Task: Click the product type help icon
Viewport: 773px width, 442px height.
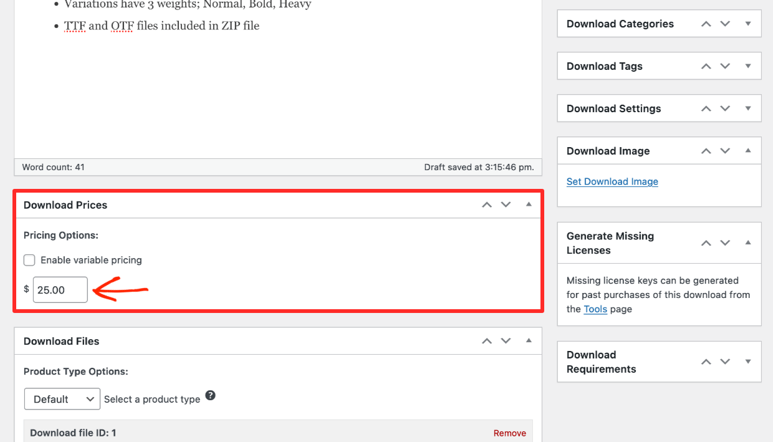Action: pyautogui.click(x=211, y=395)
